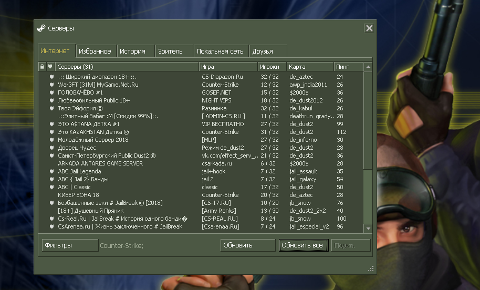480x290 pixels.
Task: Click the shield icon beside Молодёжный Сервер 2018
Action: [52, 140]
